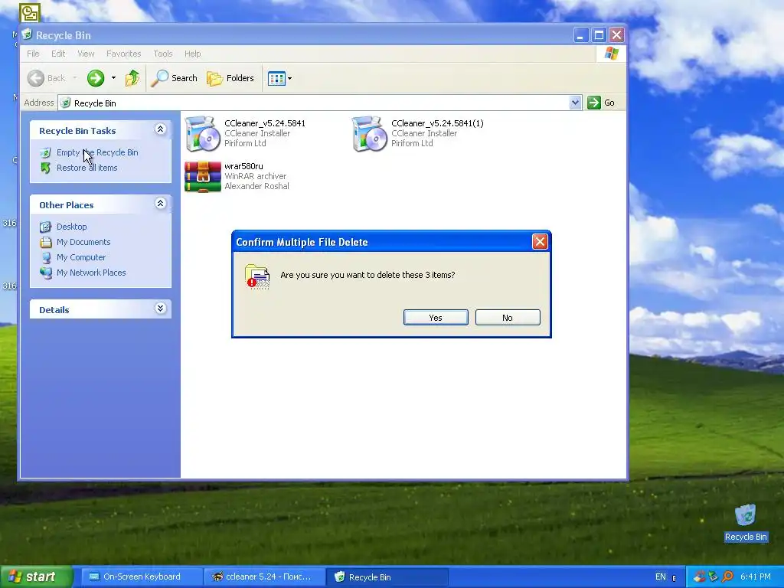784x588 pixels.
Task: Click the green Restore all items icon
Action: point(45,168)
